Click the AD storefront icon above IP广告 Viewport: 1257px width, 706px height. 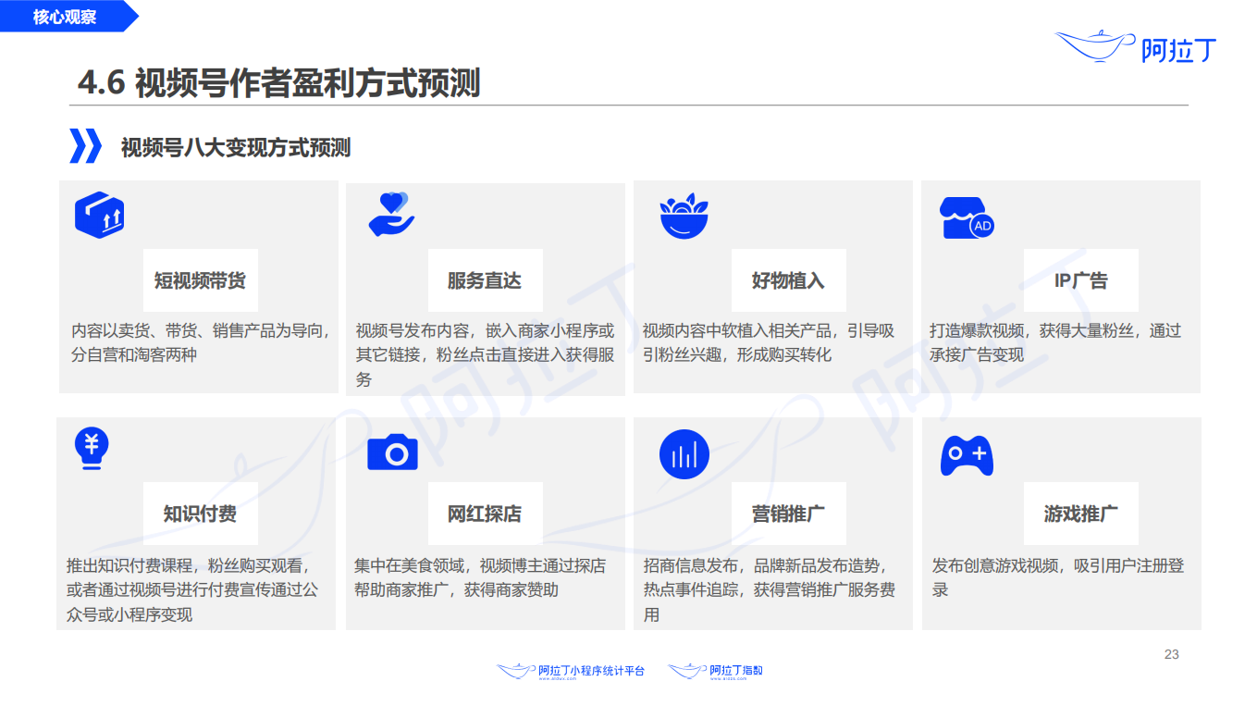967,217
